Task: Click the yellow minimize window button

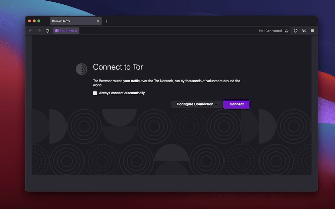Action: [x=35, y=20]
